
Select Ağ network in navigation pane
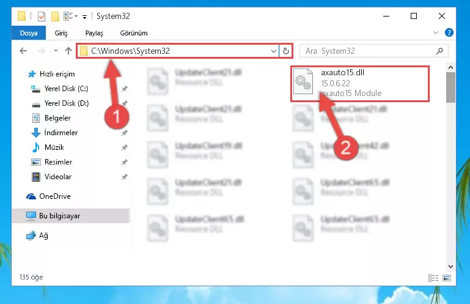point(43,235)
